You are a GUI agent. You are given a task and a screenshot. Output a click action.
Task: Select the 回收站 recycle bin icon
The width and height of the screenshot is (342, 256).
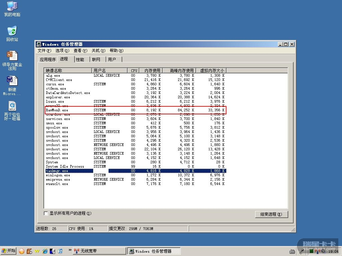click(x=12, y=34)
